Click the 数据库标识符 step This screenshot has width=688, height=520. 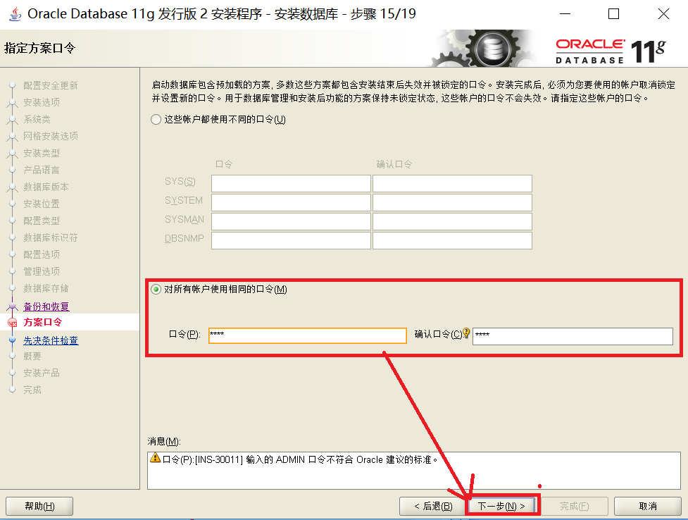pos(51,237)
